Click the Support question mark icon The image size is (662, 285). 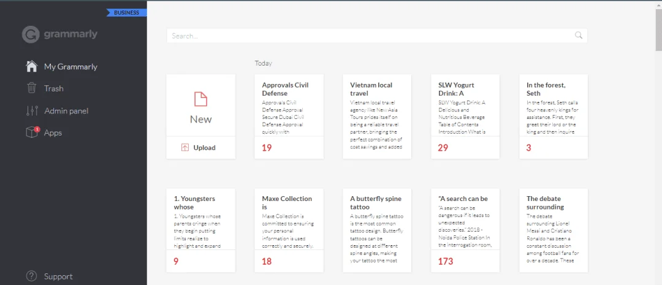pos(32,276)
